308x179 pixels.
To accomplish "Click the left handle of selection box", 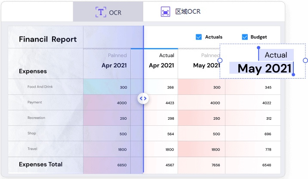I will tap(220, 61).
